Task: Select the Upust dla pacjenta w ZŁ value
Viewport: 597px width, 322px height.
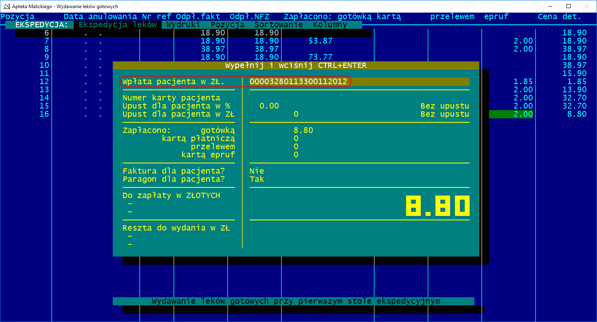Action: (296, 114)
